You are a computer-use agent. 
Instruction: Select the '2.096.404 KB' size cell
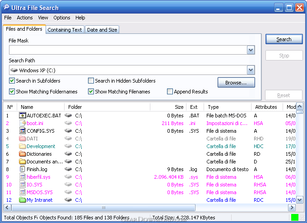point(169,177)
